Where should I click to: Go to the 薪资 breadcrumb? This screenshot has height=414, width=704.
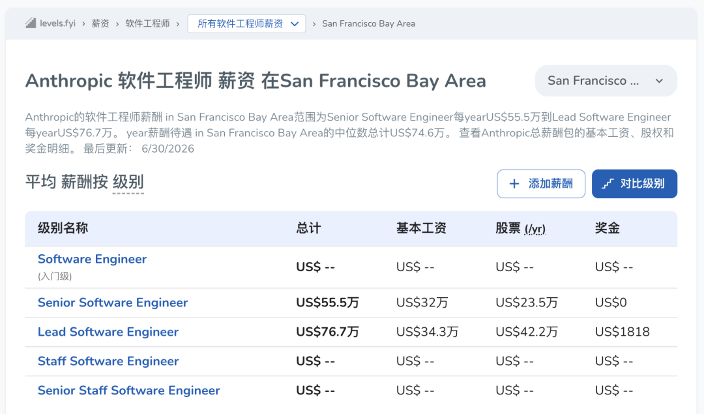pos(100,23)
